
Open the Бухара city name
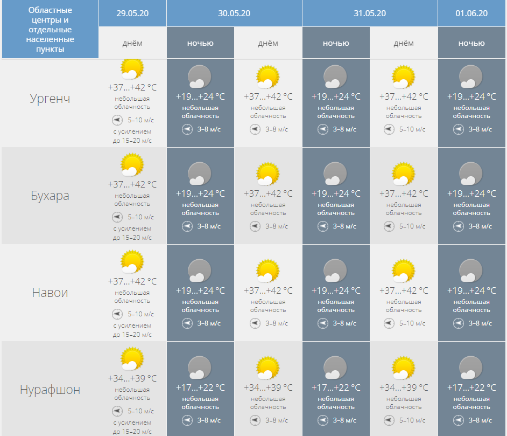click(x=50, y=196)
